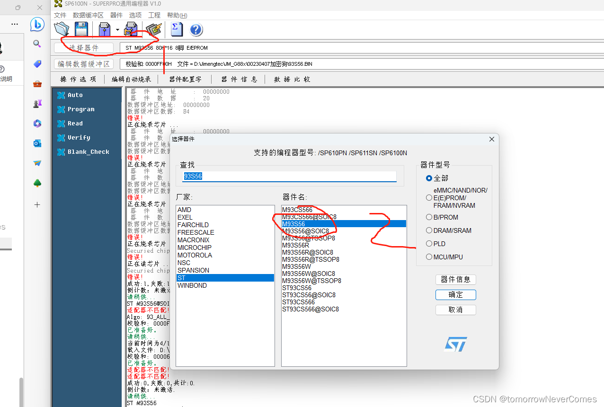Select AMD in manufacturer list
The height and width of the screenshot is (407, 604).
pyautogui.click(x=225, y=210)
